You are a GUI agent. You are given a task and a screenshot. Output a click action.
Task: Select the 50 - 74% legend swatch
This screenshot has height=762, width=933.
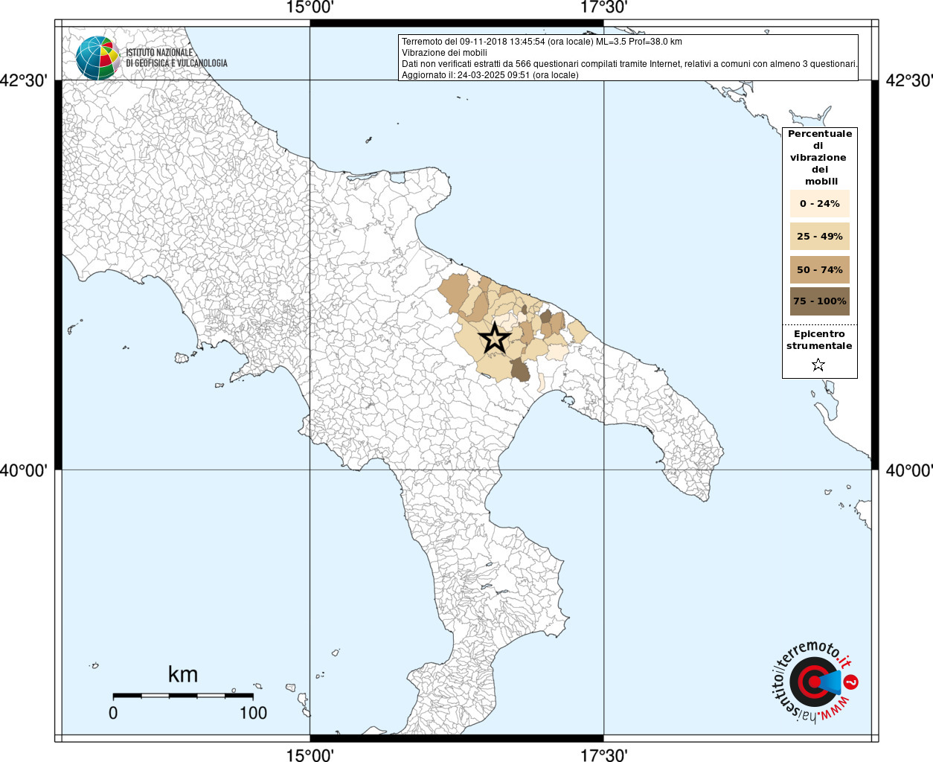click(820, 269)
